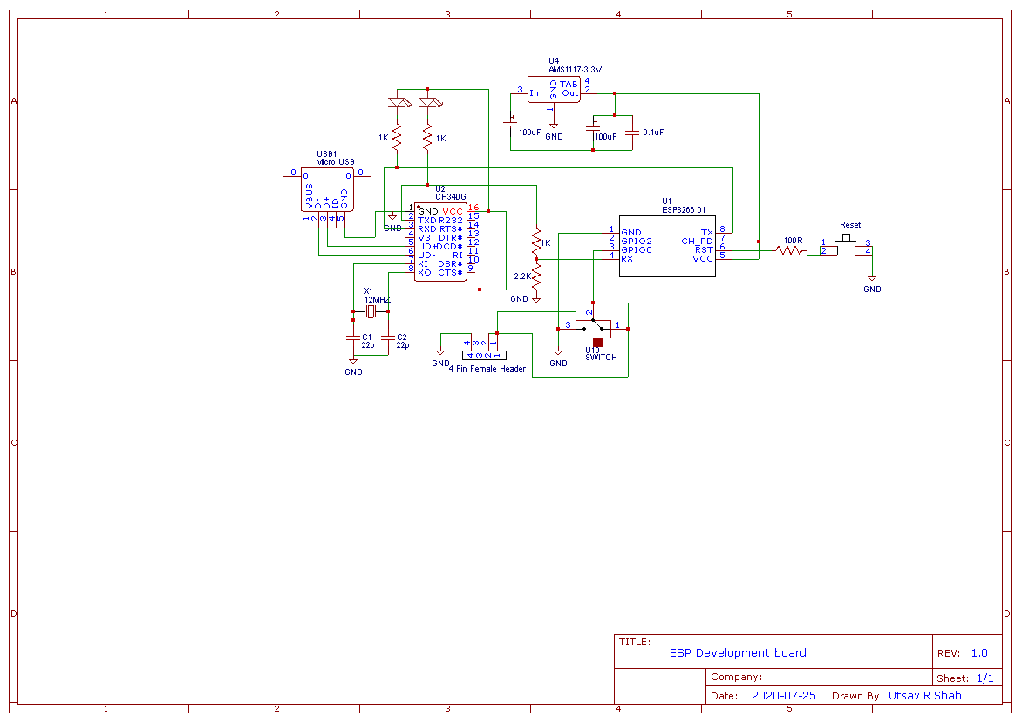Screen dimensions: 1015x716
Task: Click the ESP Development board title text
Action: 737,653
